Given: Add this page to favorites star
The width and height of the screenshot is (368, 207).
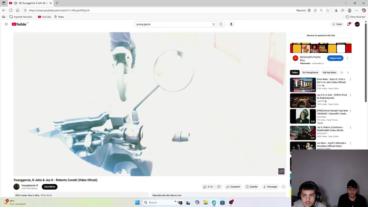Looking at the screenshot, I should 327,10.
